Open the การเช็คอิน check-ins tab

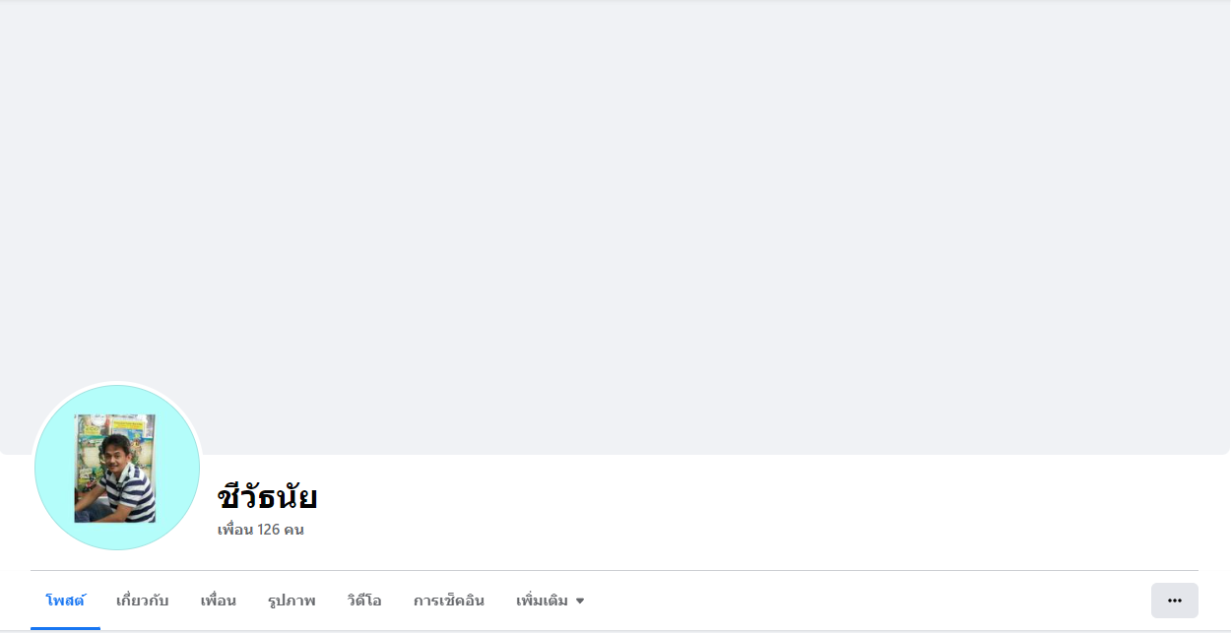coord(449,601)
